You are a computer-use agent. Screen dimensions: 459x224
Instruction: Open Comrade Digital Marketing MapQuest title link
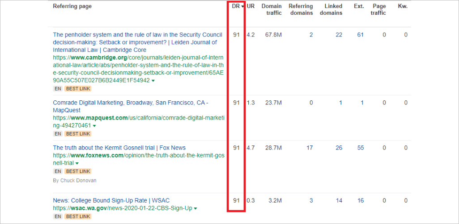click(x=131, y=107)
